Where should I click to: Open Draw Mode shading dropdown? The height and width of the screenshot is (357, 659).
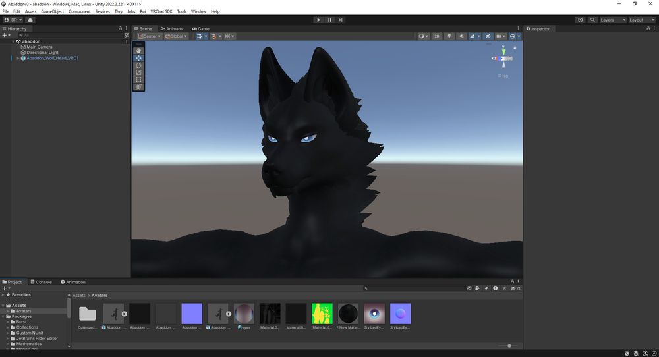click(x=423, y=36)
